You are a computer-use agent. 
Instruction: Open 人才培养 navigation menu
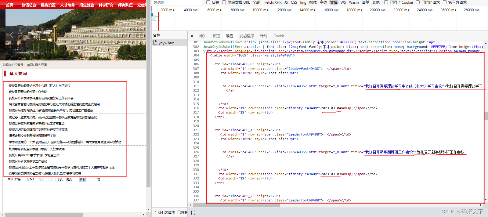pos(67,5)
